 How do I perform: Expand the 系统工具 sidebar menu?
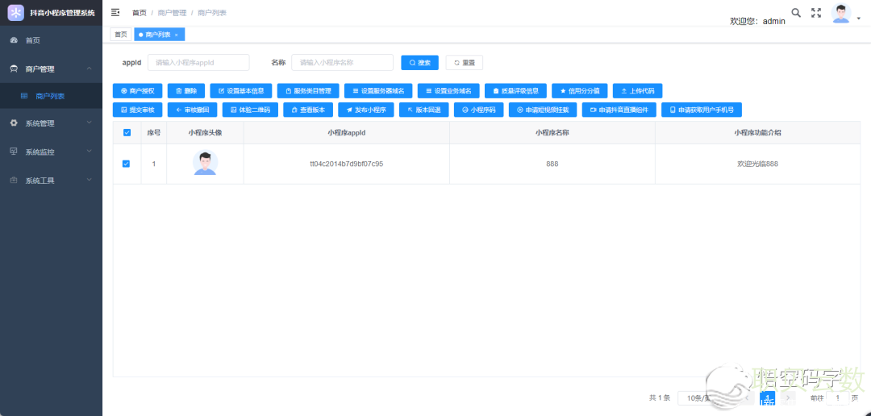(x=51, y=181)
